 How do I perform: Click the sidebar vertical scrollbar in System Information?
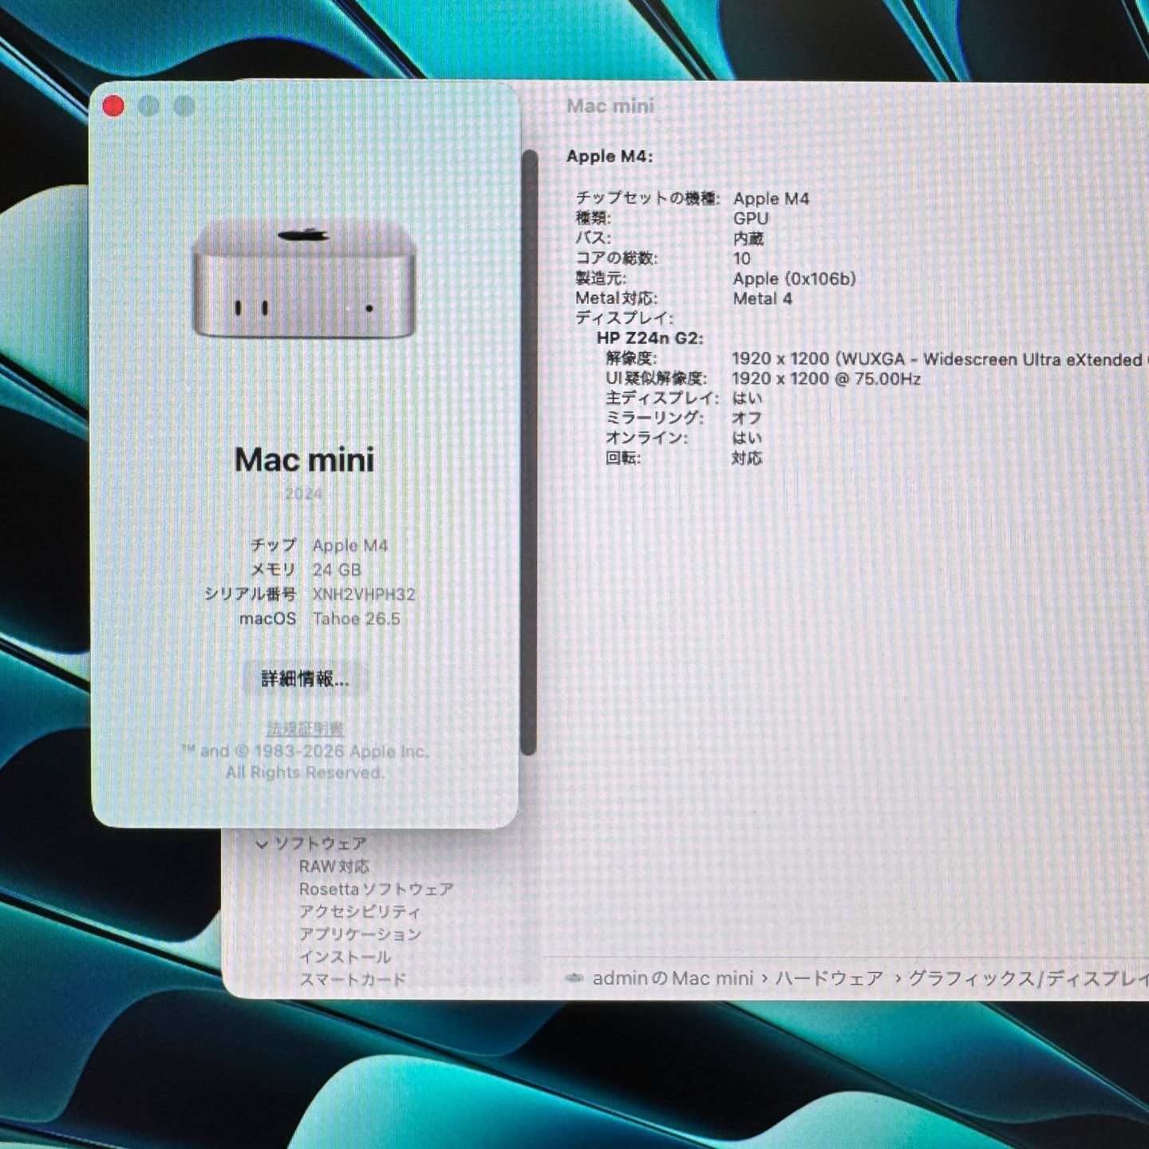(528, 452)
